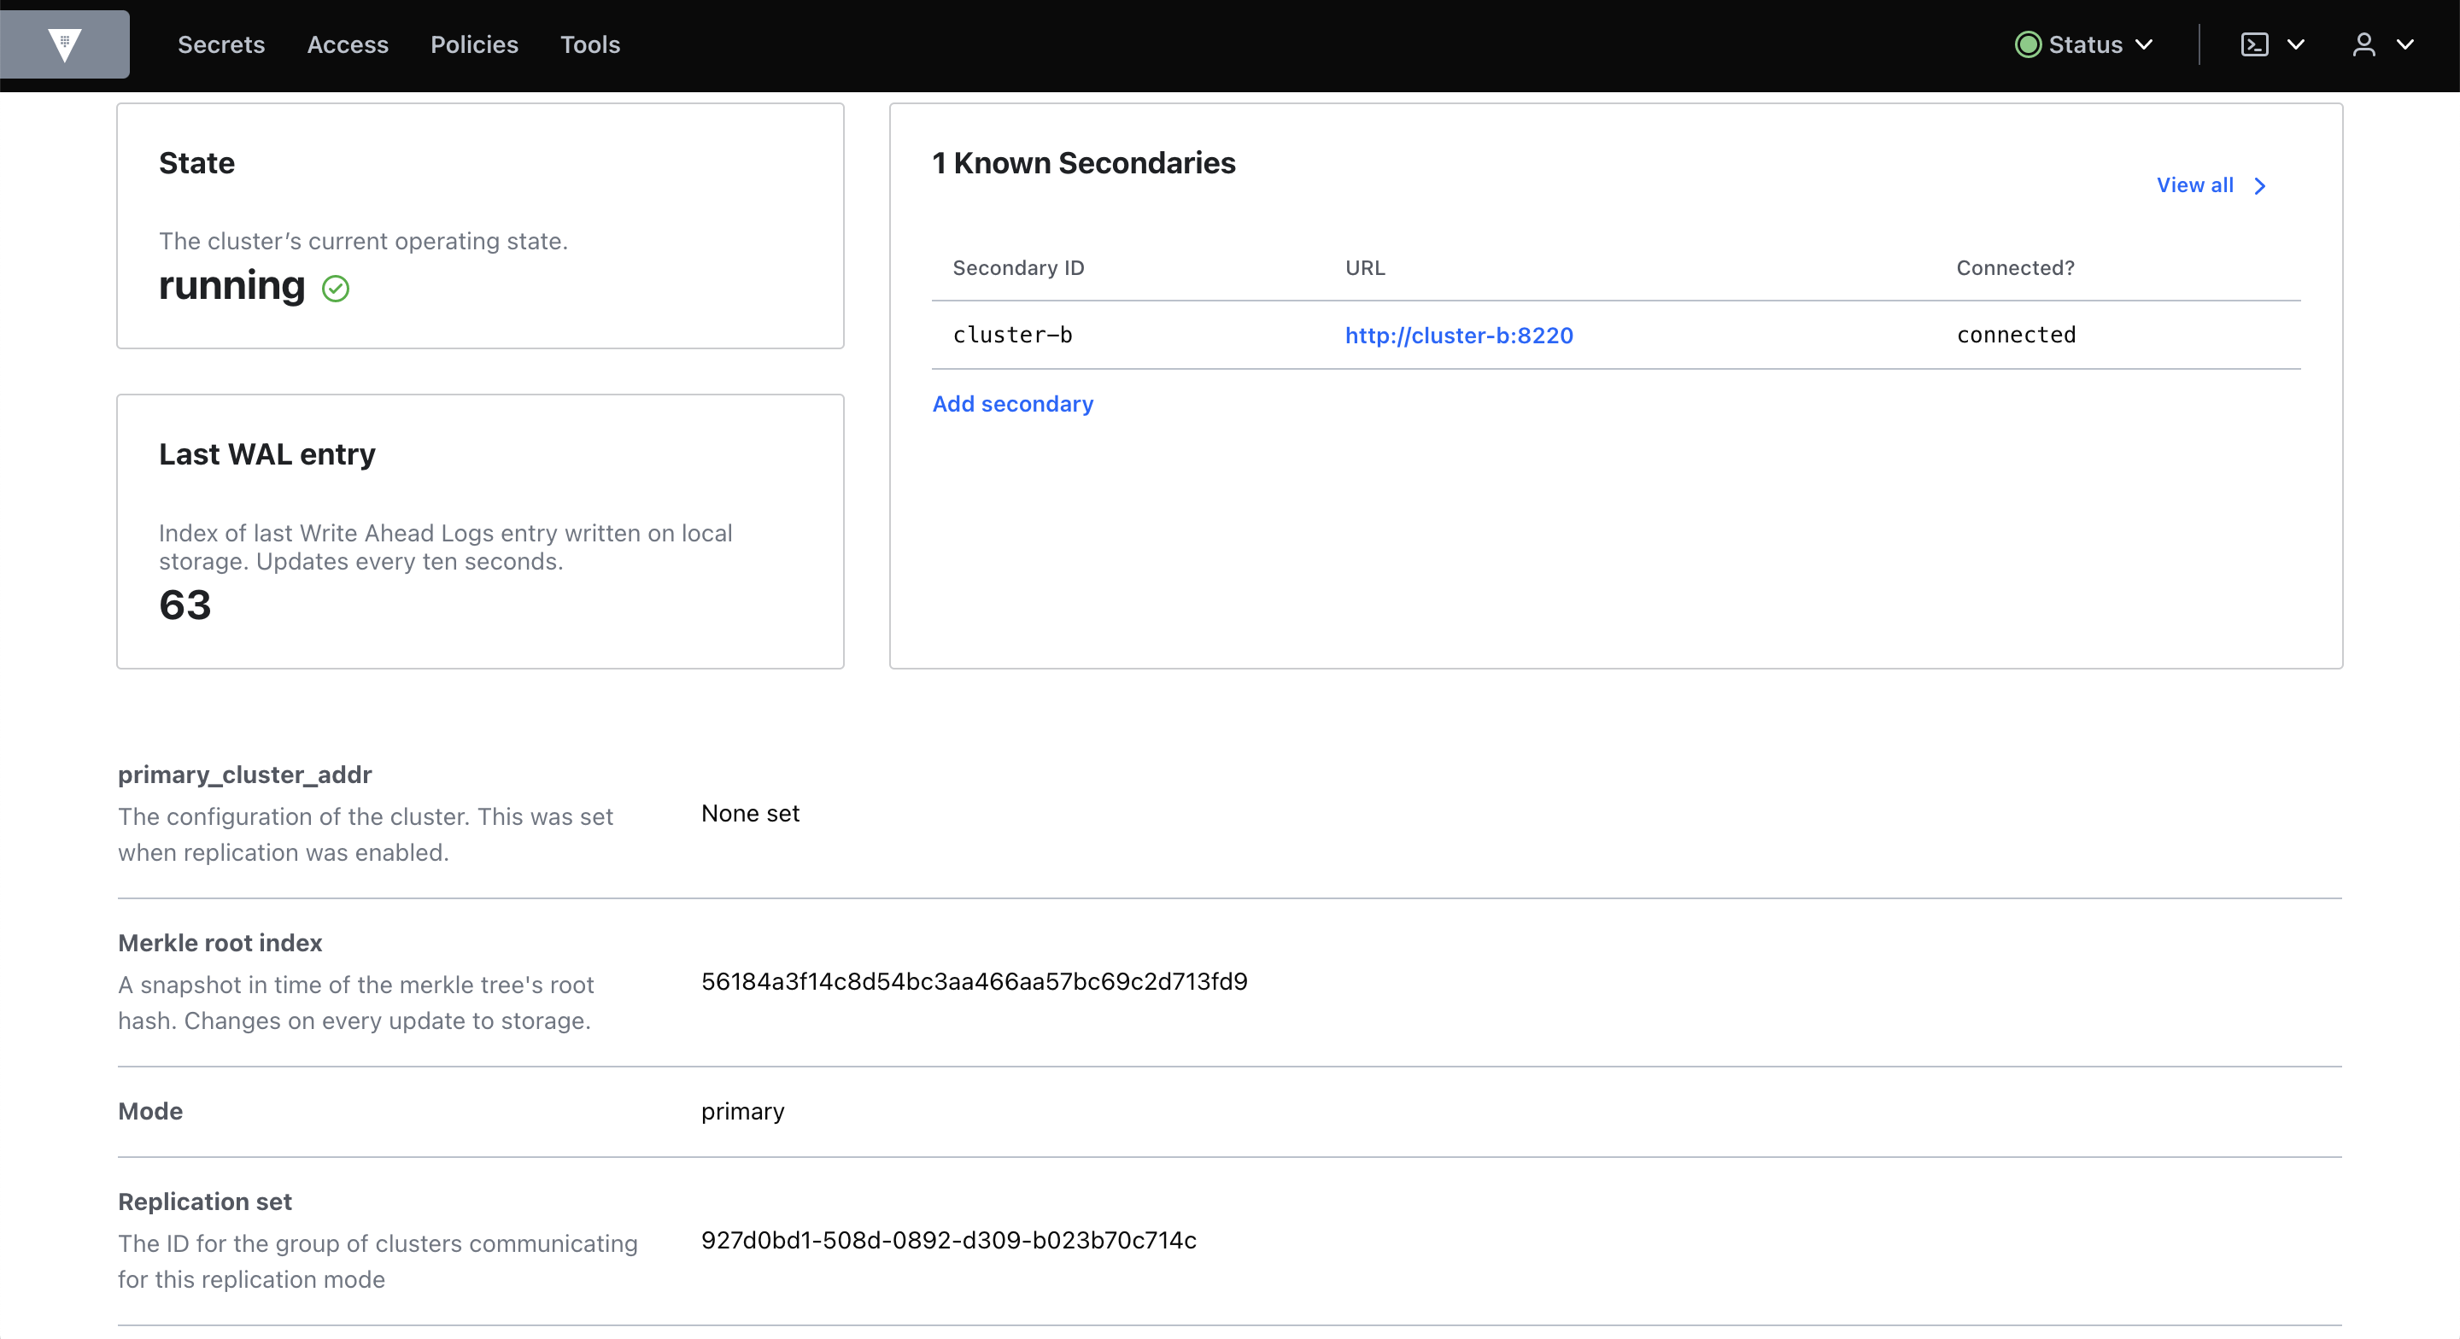Click the arrow beside View all

[x=2259, y=186]
